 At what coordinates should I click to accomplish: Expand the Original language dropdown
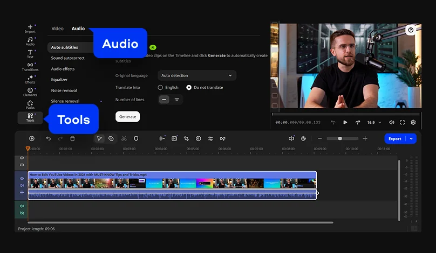pyautogui.click(x=197, y=75)
